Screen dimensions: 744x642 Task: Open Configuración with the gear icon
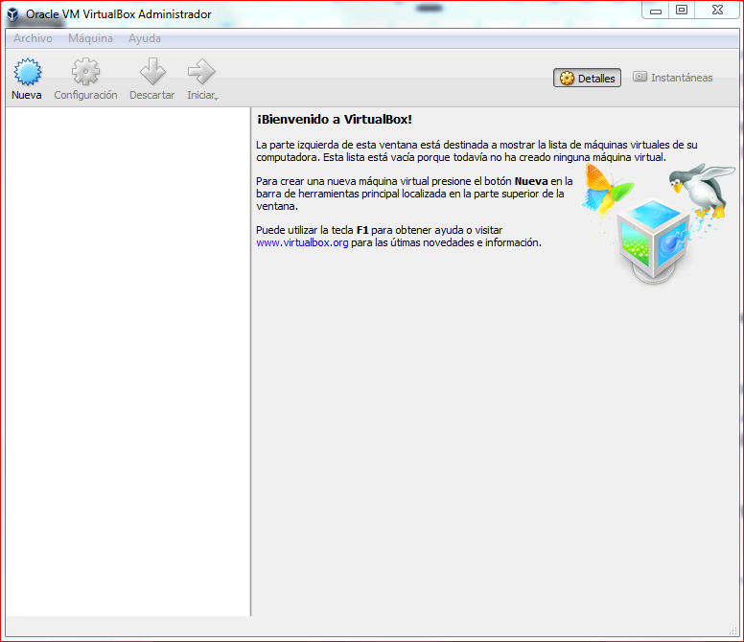click(x=85, y=73)
